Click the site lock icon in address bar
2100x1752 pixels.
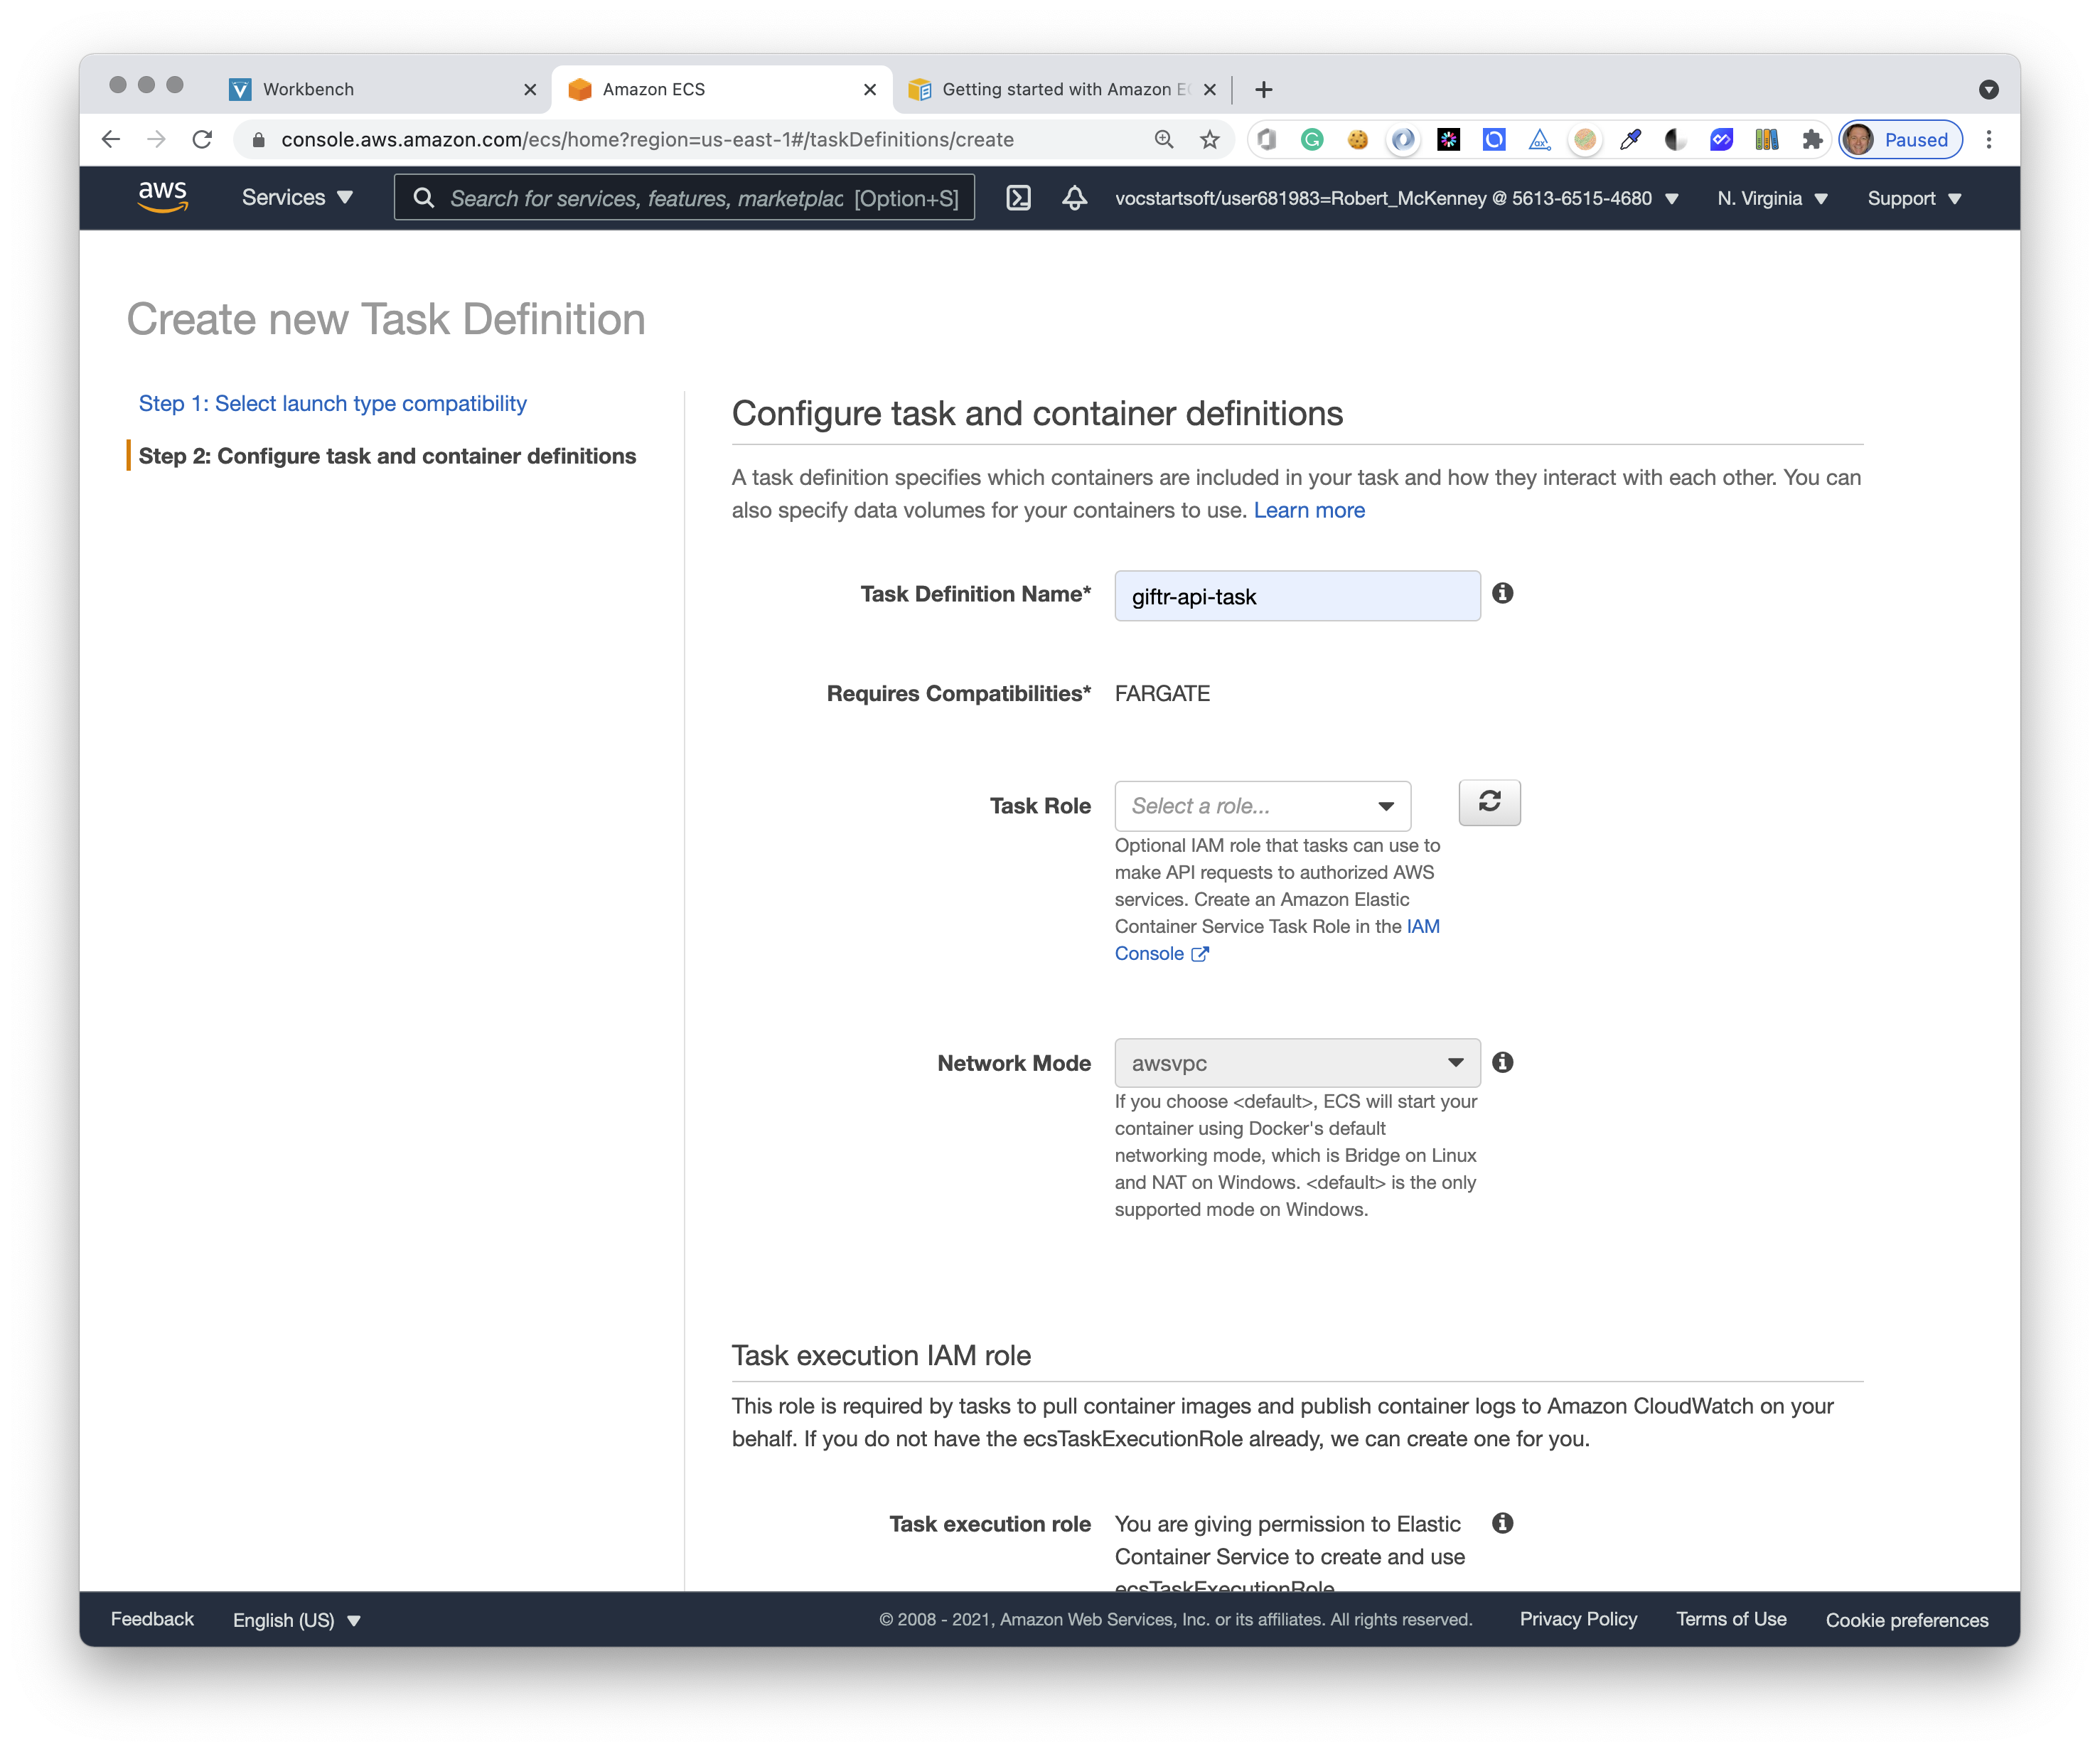click(258, 140)
